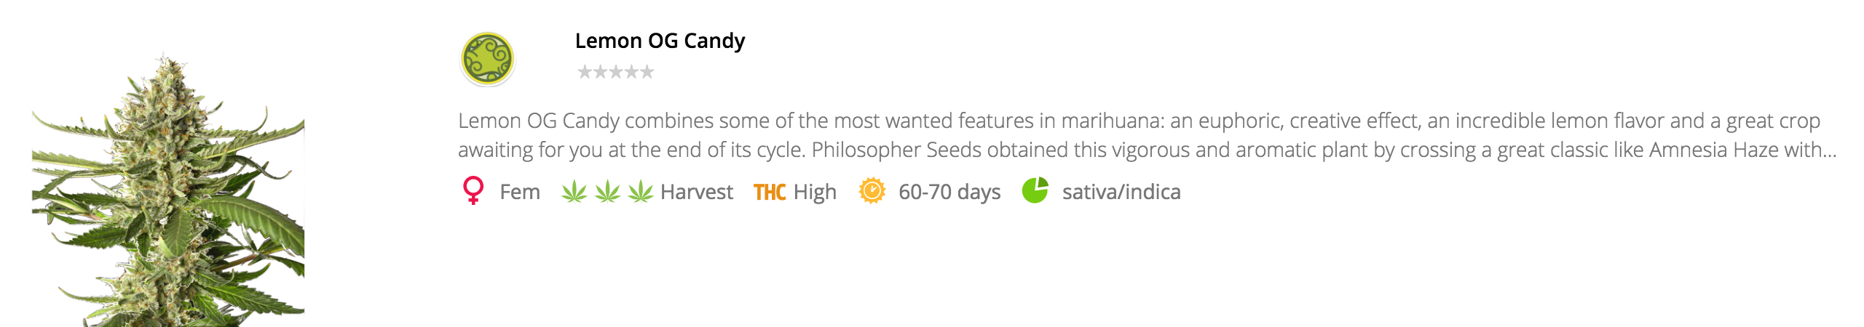1864x327 pixels.
Task: Click the first green cannabis leaf icon
Action: click(574, 192)
